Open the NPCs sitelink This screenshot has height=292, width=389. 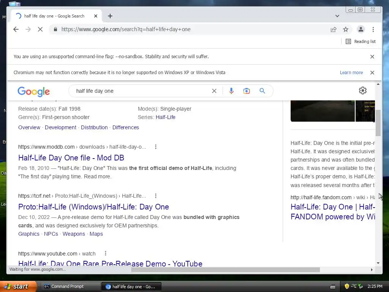(51, 234)
